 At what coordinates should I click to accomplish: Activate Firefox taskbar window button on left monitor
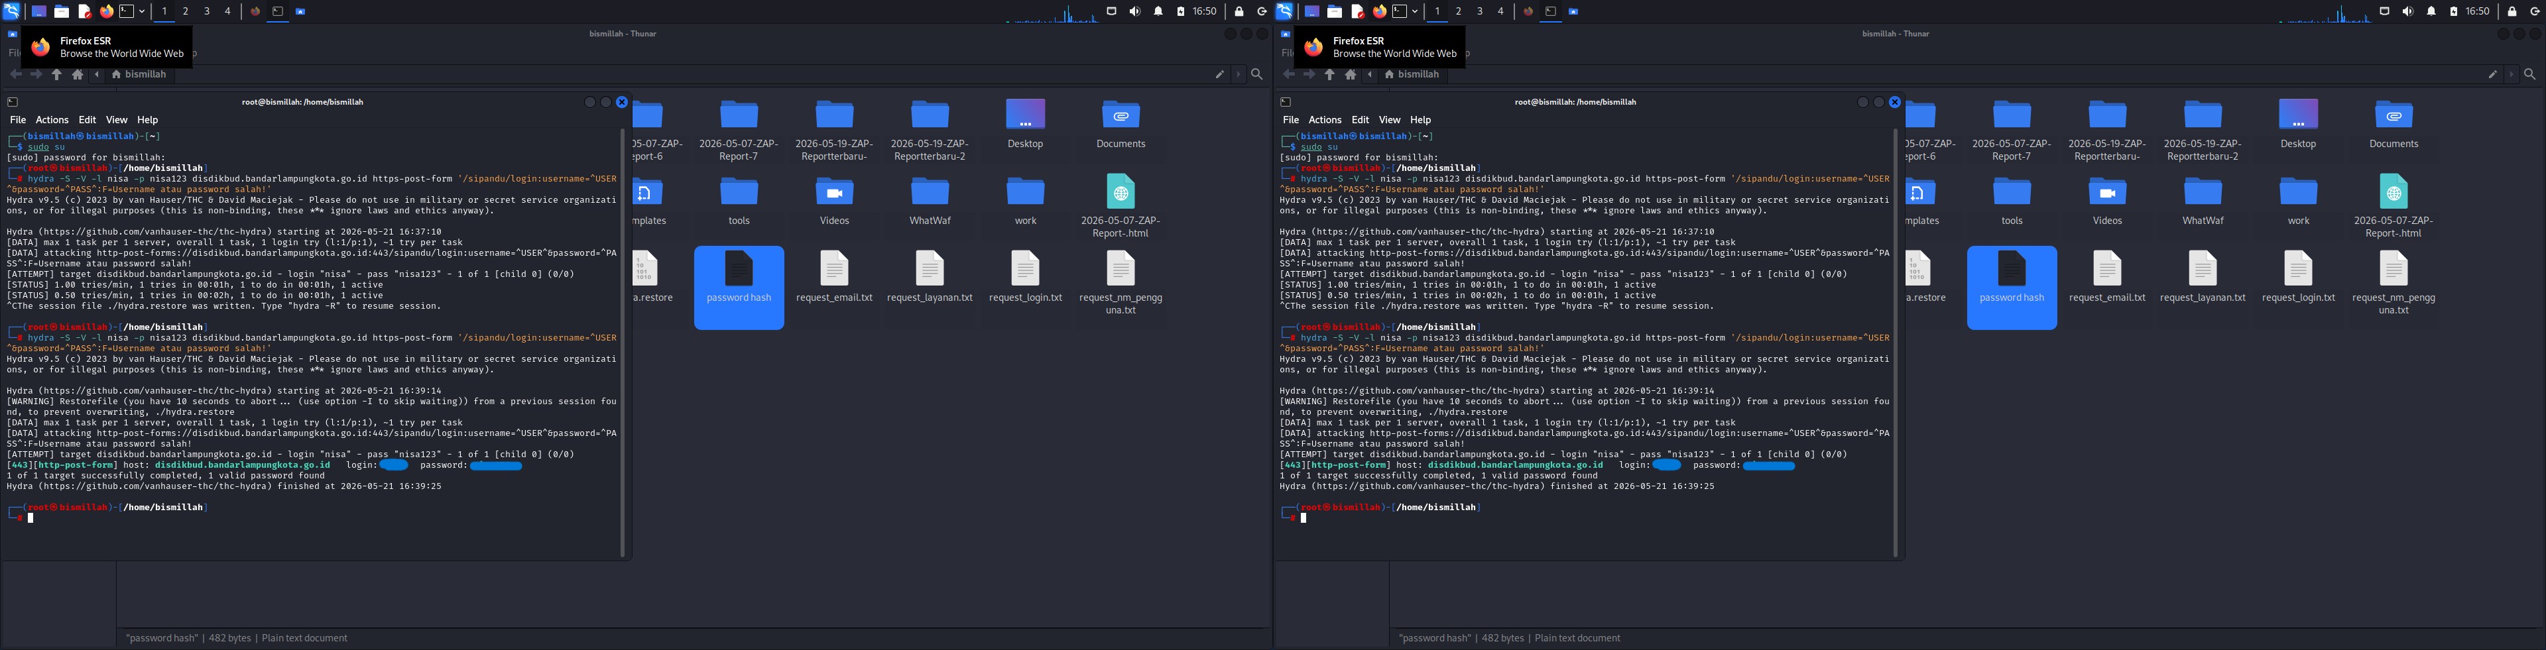[255, 12]
